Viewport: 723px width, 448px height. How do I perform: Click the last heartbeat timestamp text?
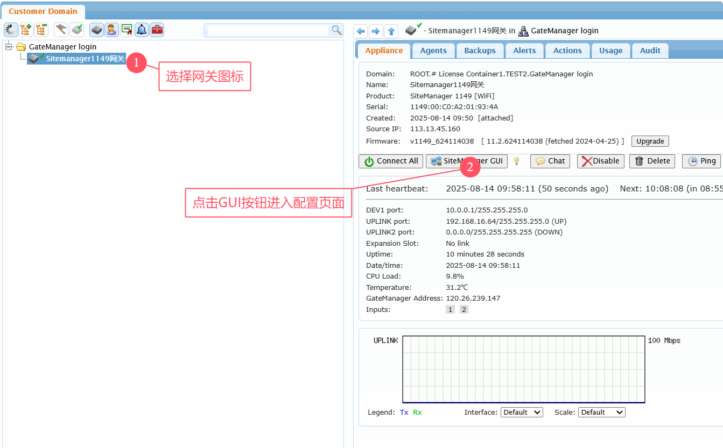tap(527, 189)
